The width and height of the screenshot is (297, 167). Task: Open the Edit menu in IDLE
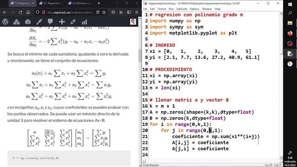click(152, 9)
